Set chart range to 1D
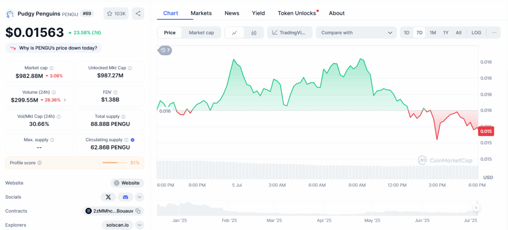Image resolution: width=508 pixels, height=230 pixels. [406, 33]
